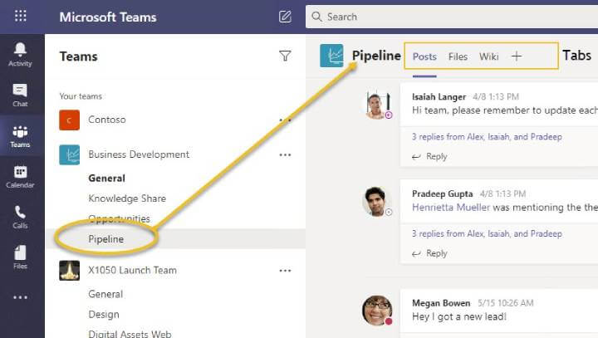This screenshot has height=338, width=598.
Task: Click into the Search box
Action: click(452, 17)
